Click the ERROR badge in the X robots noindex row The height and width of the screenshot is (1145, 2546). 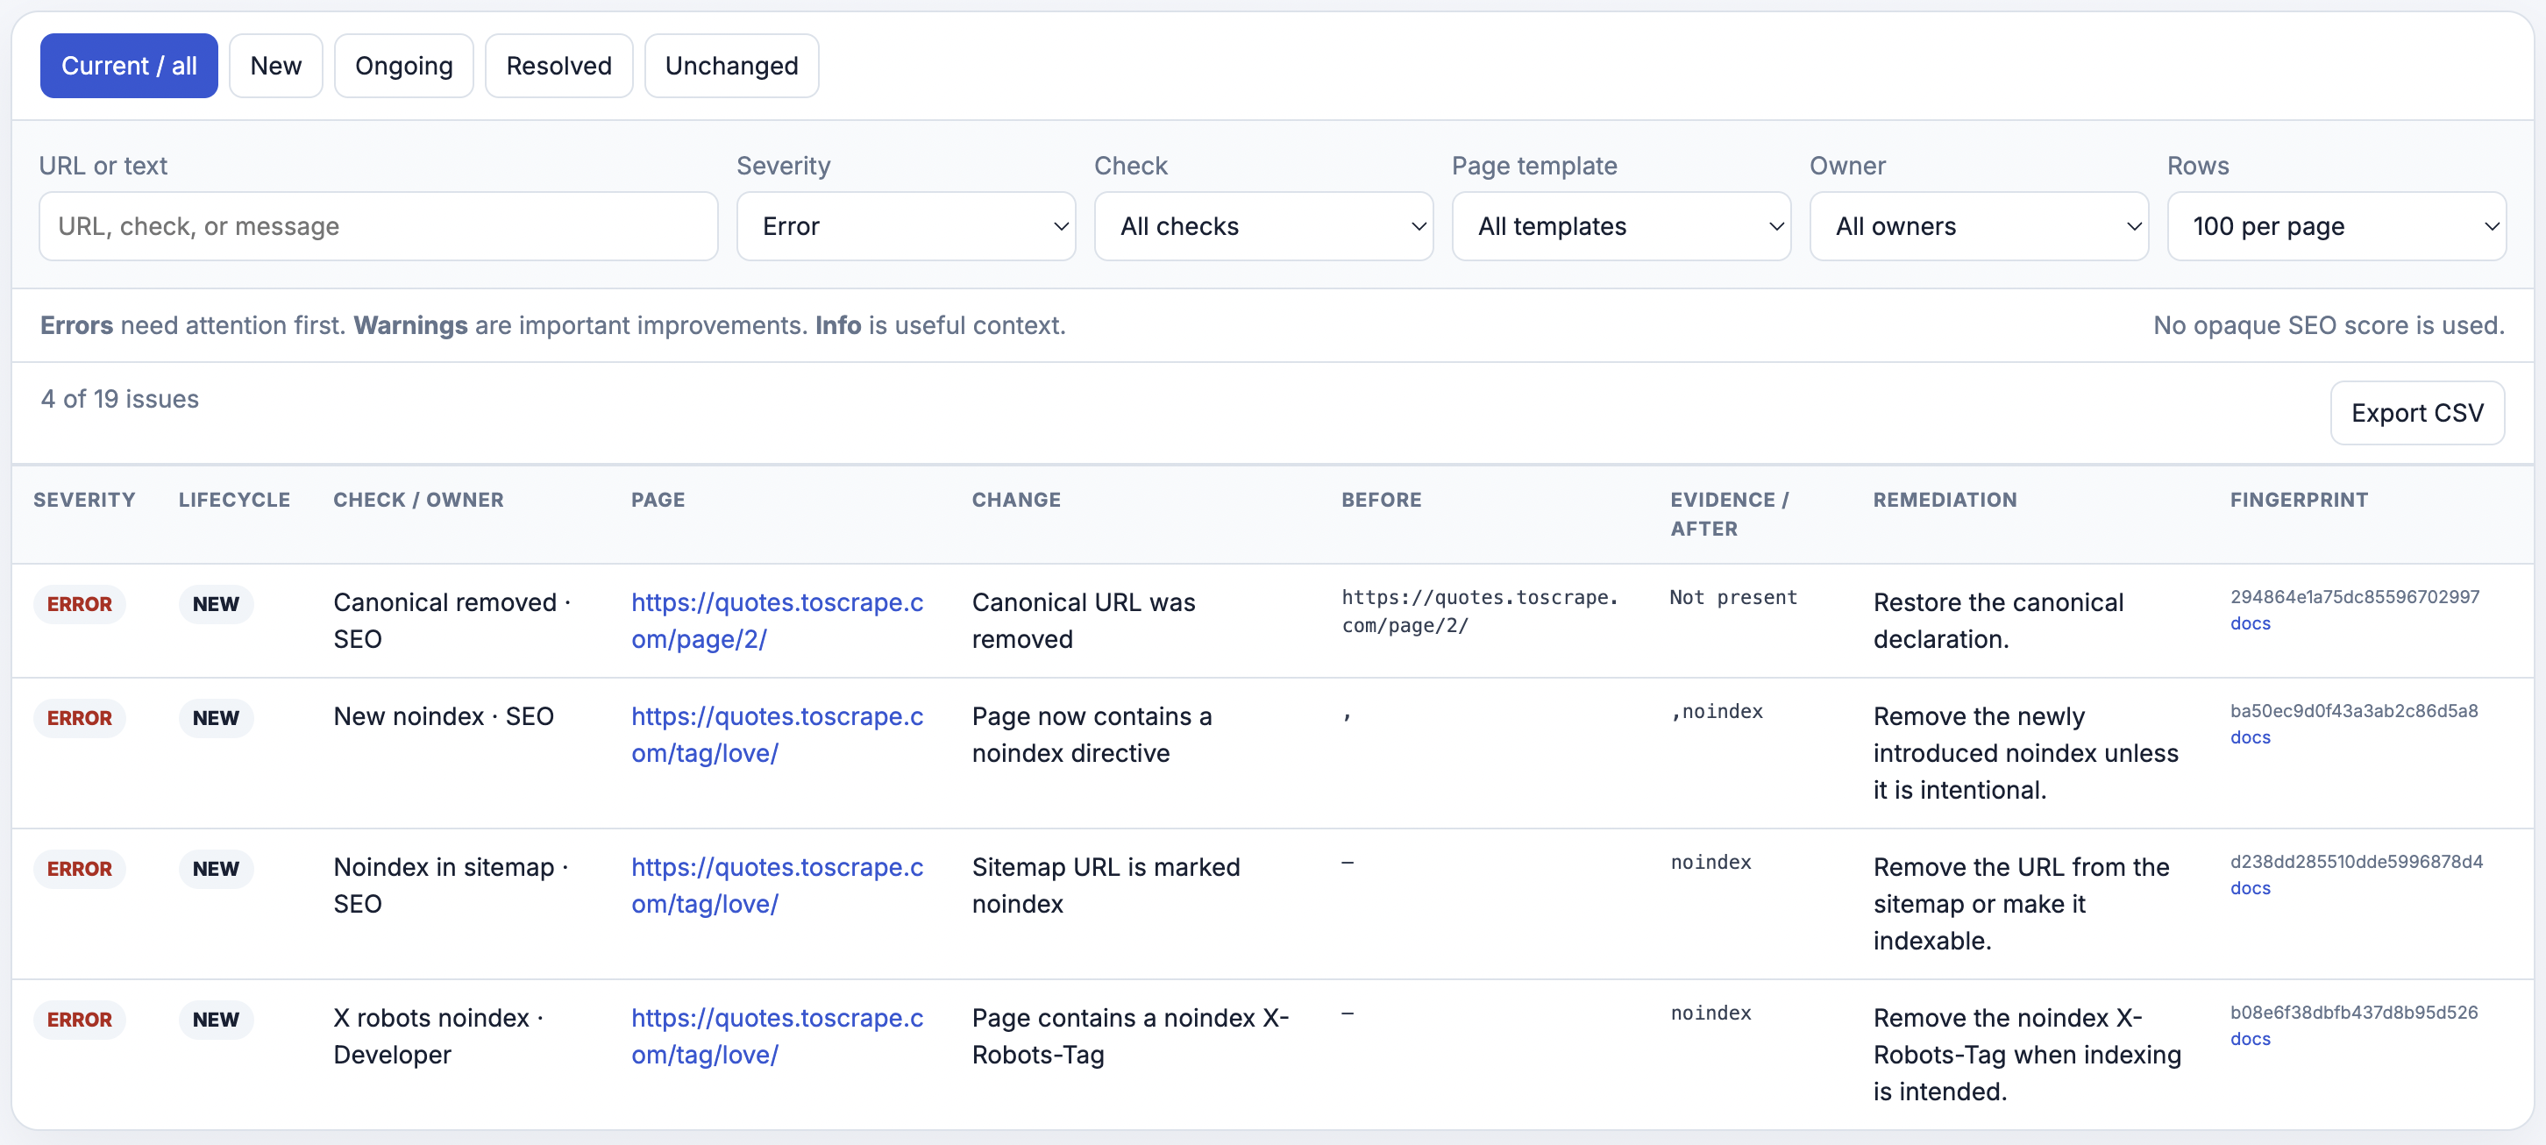79,1020
